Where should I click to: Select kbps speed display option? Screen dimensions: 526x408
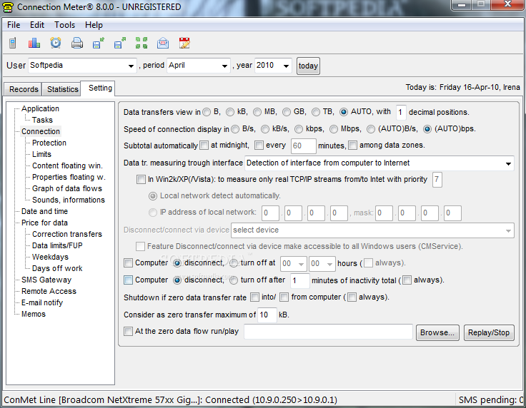pyautogui.click(x=299, y=129)
